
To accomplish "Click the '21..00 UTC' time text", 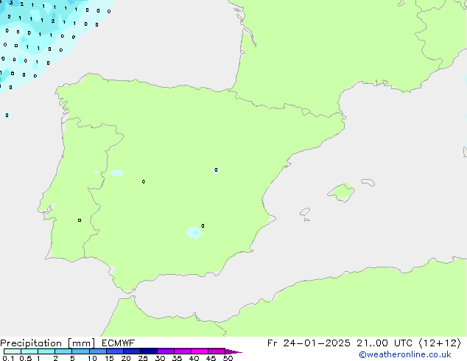I will (x=385, y=343).
